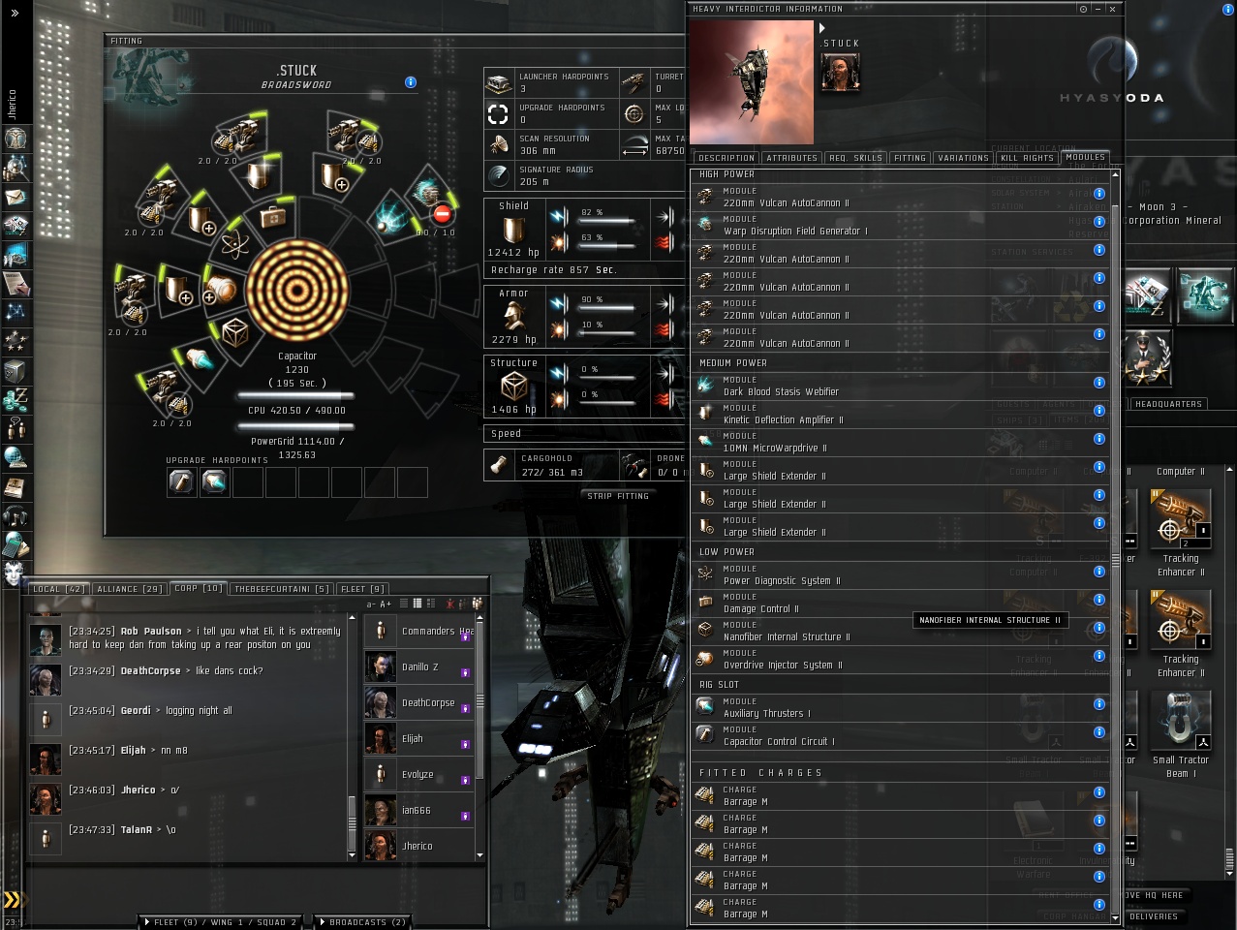Open the Wallet ISK icon in sidebar
This screenshot has width=1237, height=930.
[15, 399]
